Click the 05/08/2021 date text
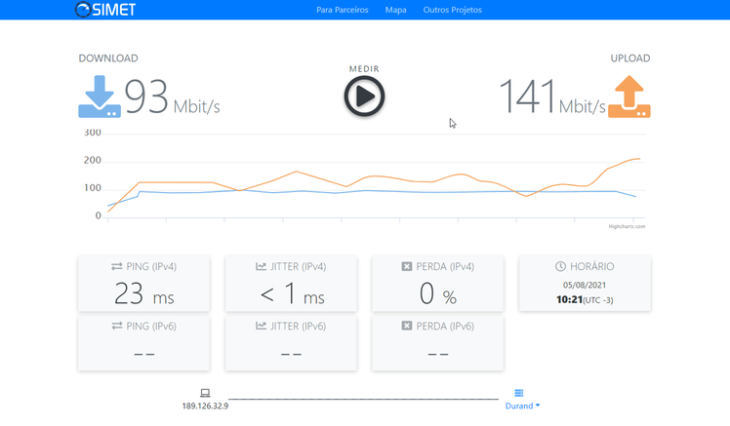The width and height of the screenshot is (730, 426). (x=585, y=285)
